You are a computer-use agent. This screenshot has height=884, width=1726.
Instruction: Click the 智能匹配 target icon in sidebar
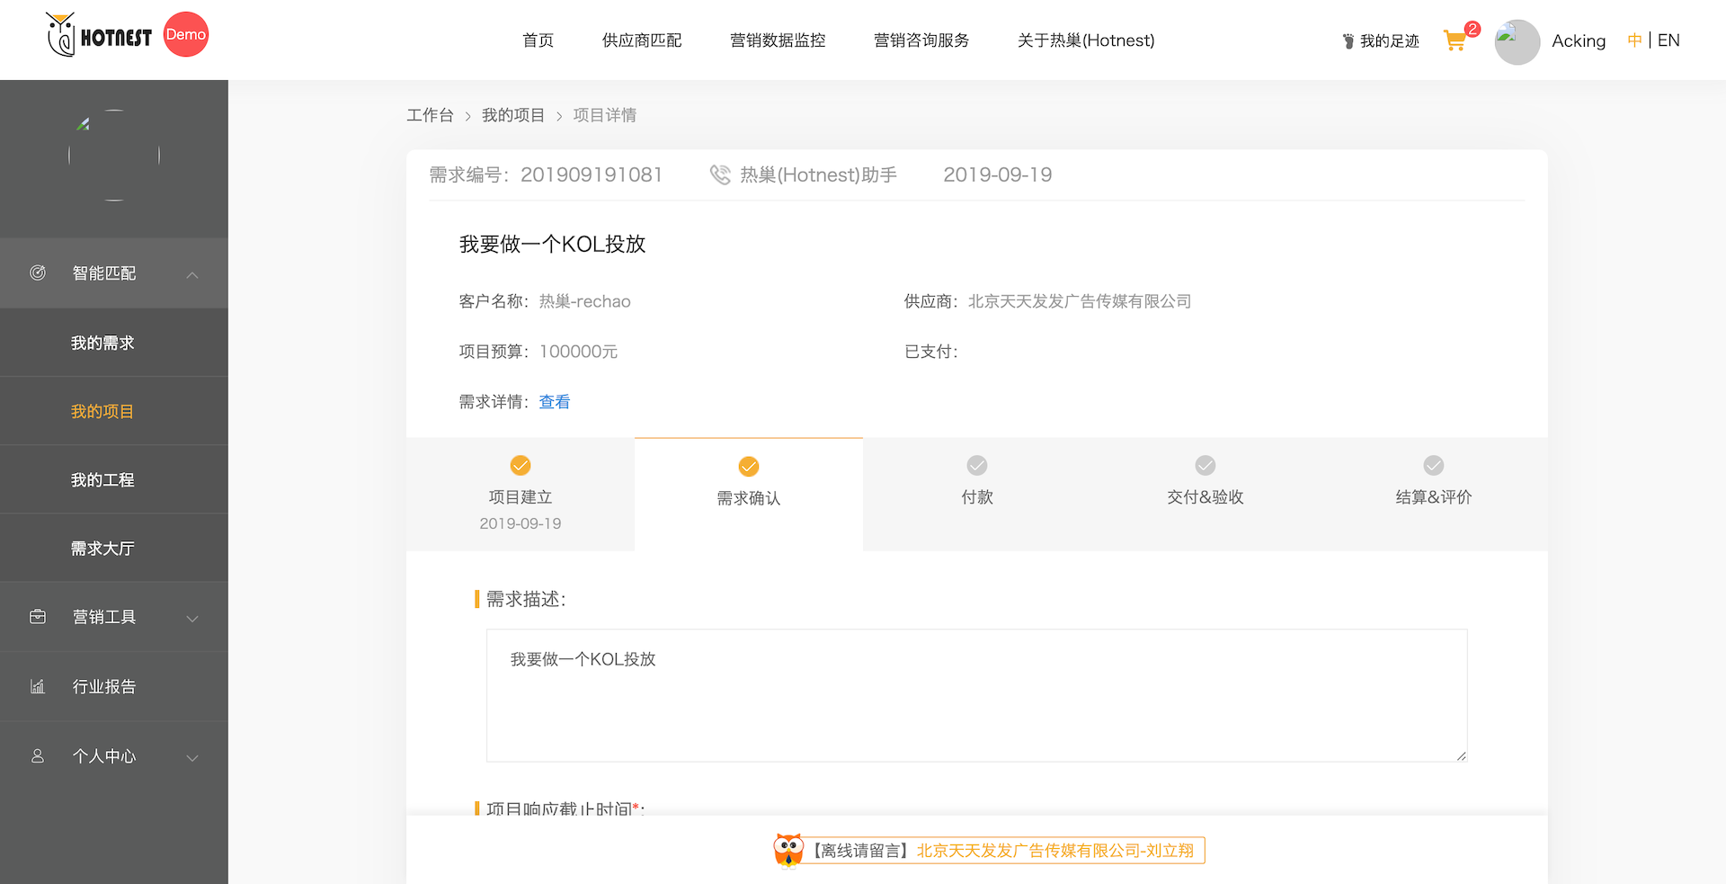click(38, 272)
